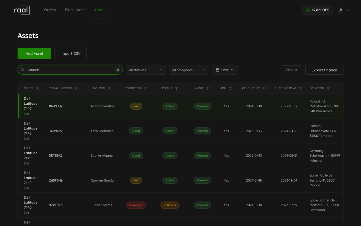Filter the MDM column
Image resolution: width=361 pixels, height=226 pixels.
point(231,88)
